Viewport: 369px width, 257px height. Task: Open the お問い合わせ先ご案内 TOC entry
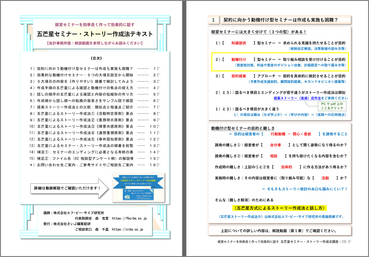coord(82,165)
